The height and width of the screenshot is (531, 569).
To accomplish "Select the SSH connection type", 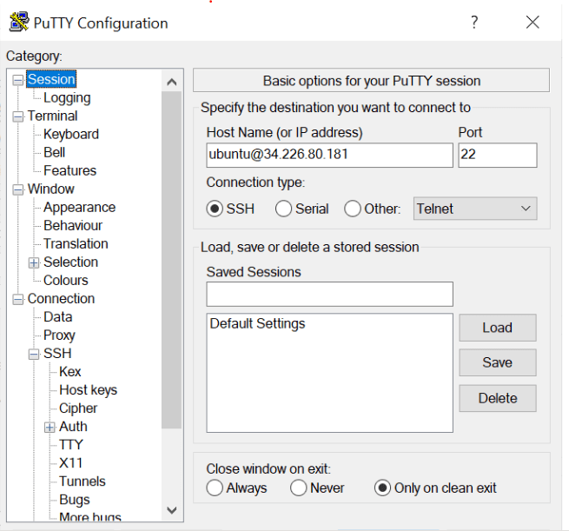I will pyautogui.click(x=215, y=209).
